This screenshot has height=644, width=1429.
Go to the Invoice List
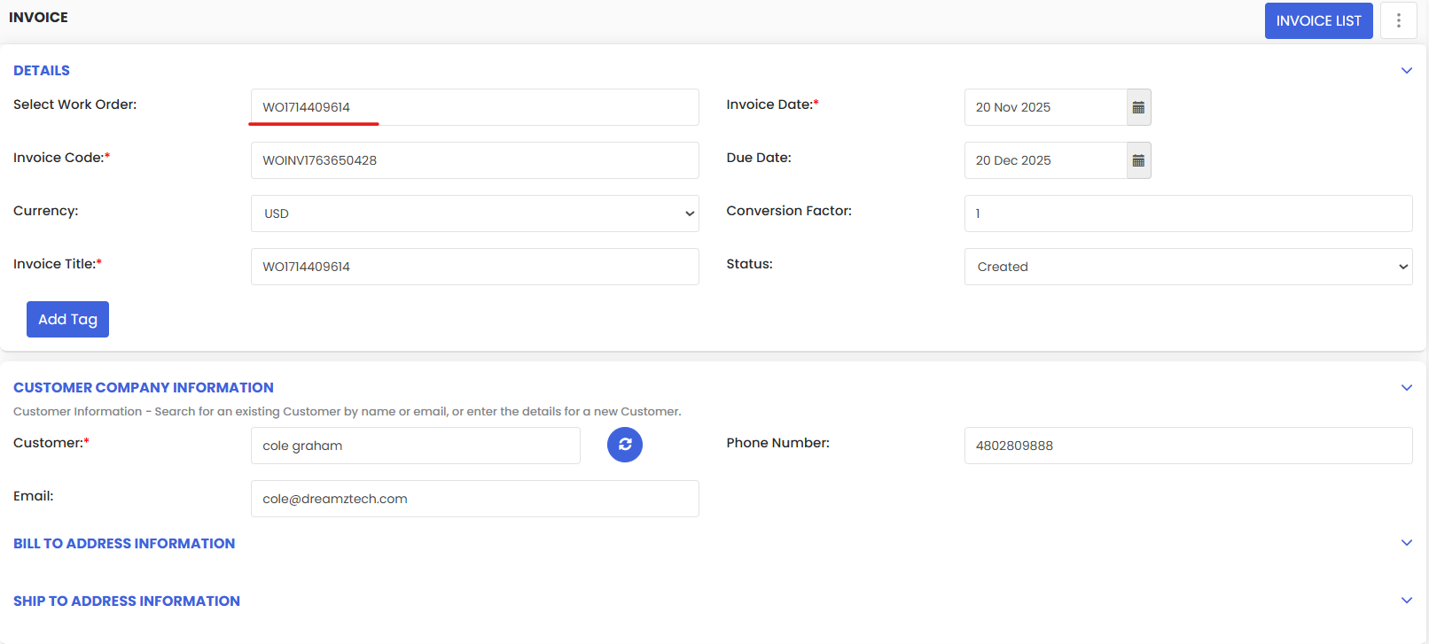[1318, 20]
